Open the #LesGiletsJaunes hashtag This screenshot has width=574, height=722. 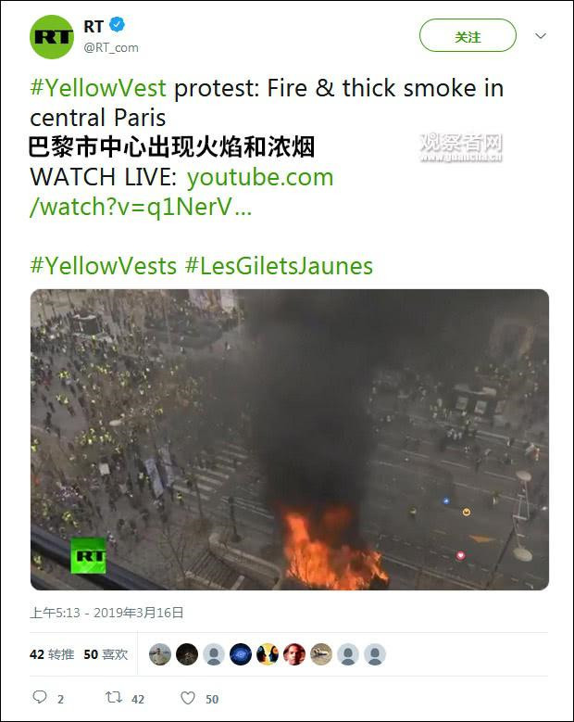coord(280,266)
